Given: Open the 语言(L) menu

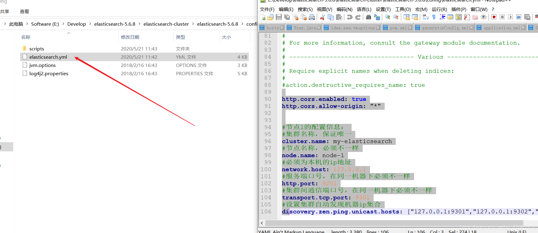Looking at the screenshot, I should (x=364, y=9).
